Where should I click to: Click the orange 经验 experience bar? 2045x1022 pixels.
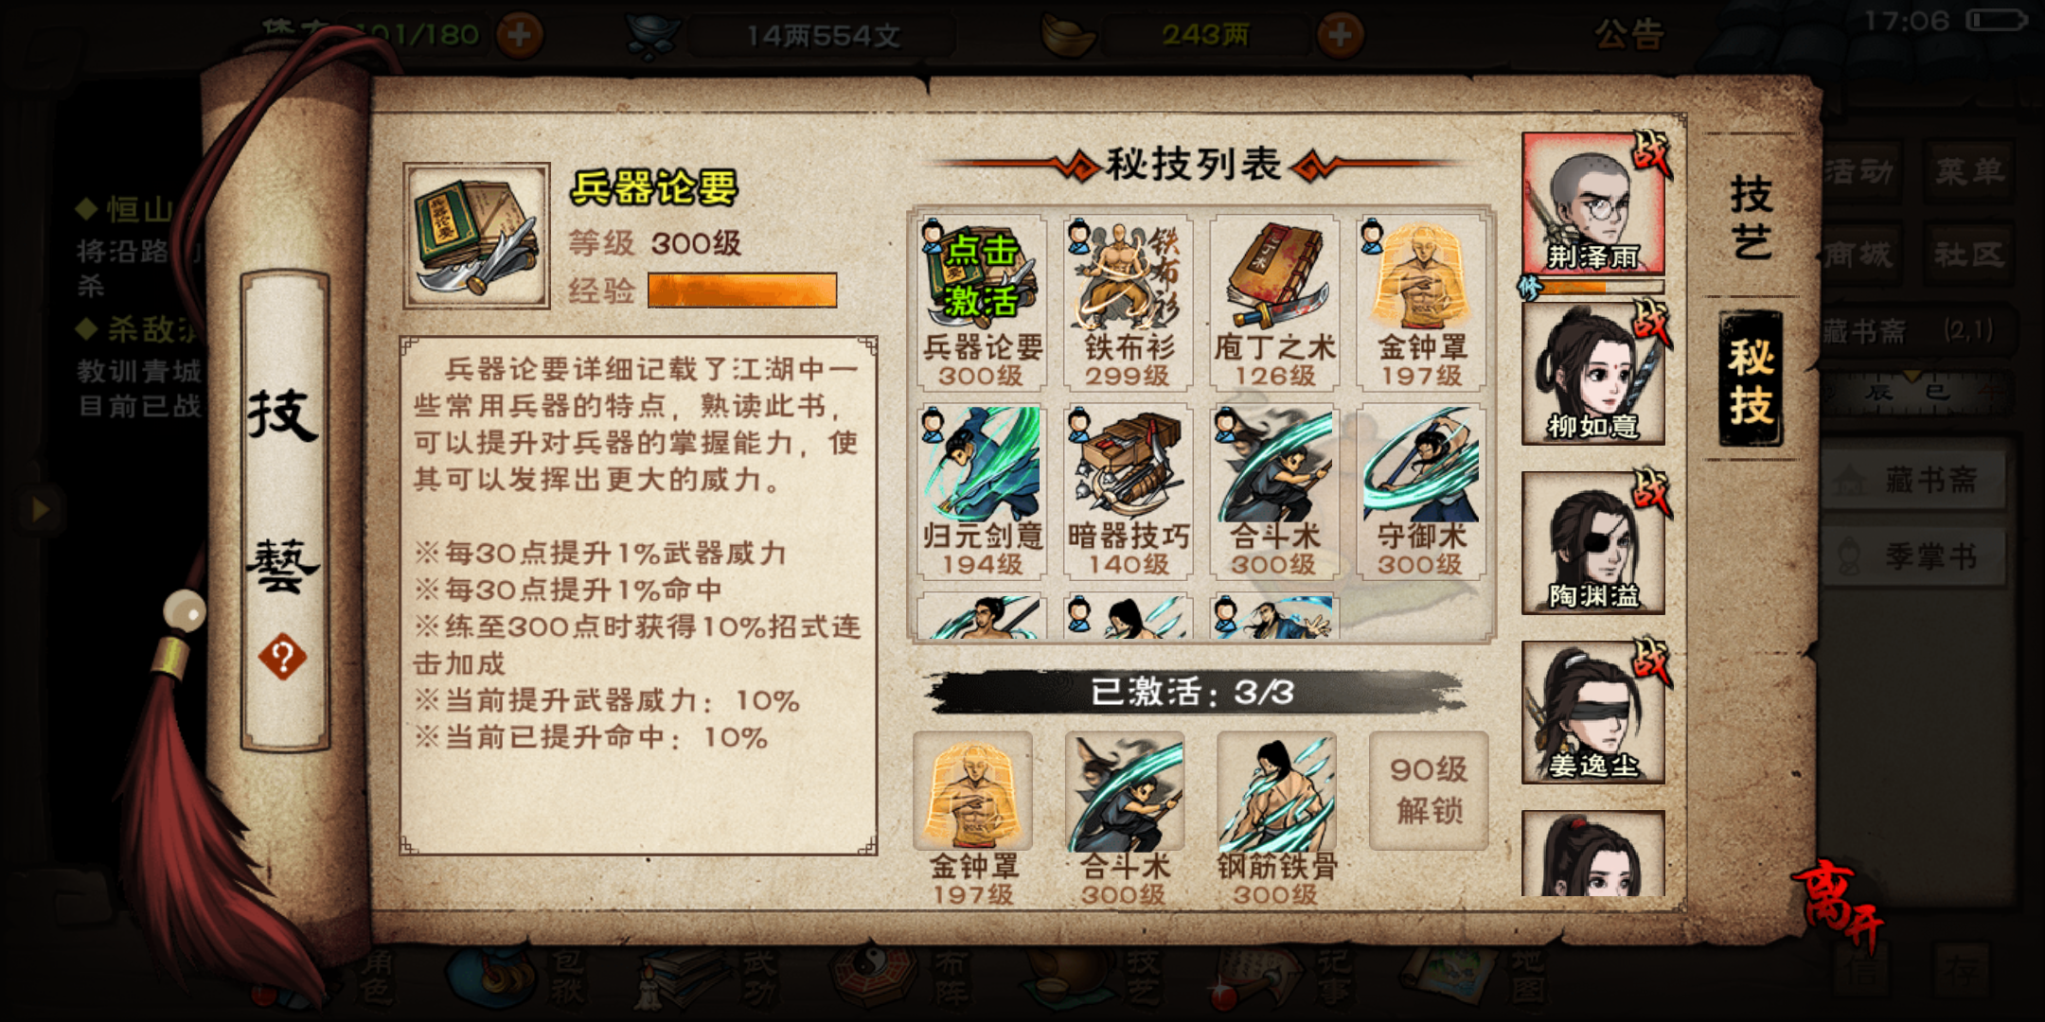tap(742, 291)
